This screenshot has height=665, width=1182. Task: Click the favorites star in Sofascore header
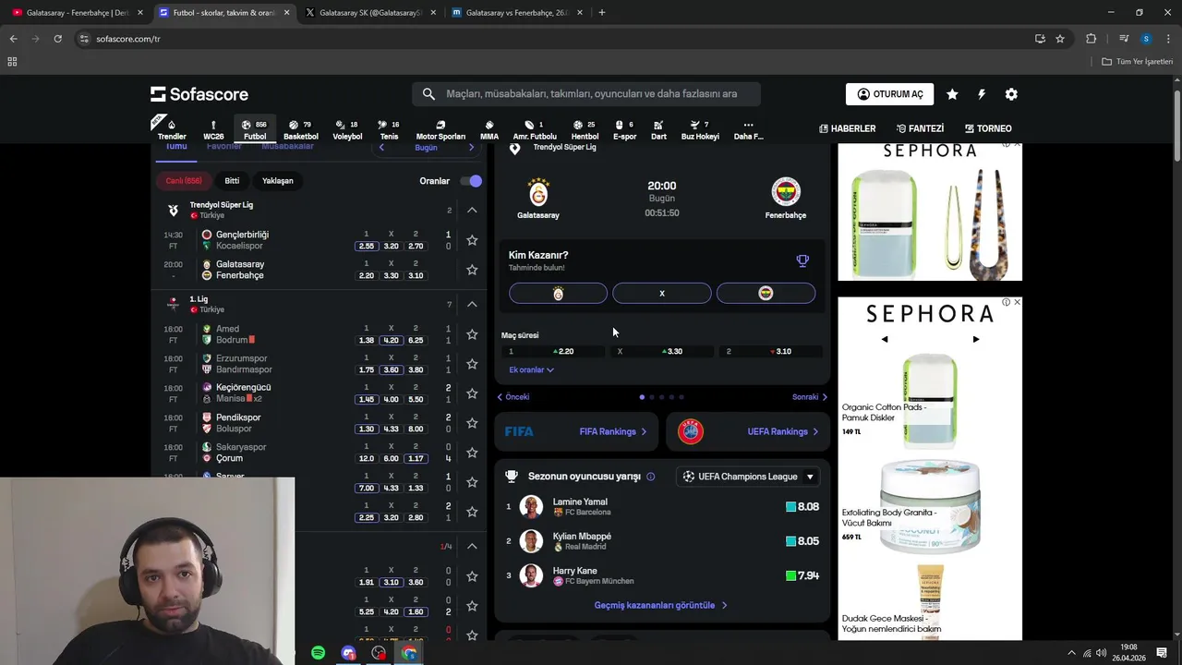(952, 94)
